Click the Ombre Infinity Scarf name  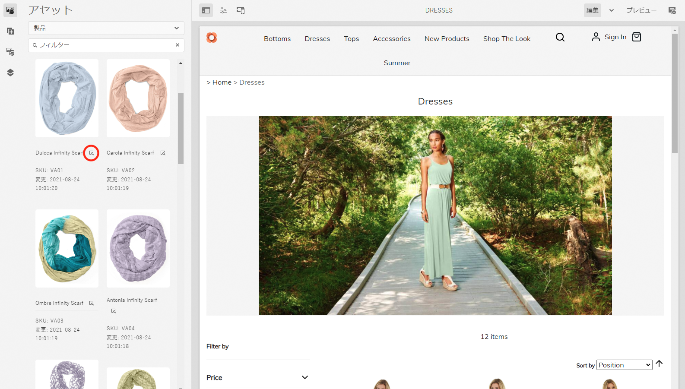60,303
